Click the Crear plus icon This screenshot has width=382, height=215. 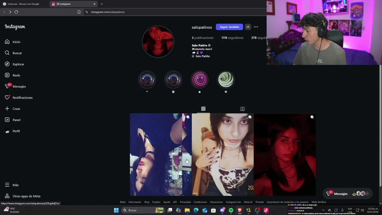coord(7,109)
